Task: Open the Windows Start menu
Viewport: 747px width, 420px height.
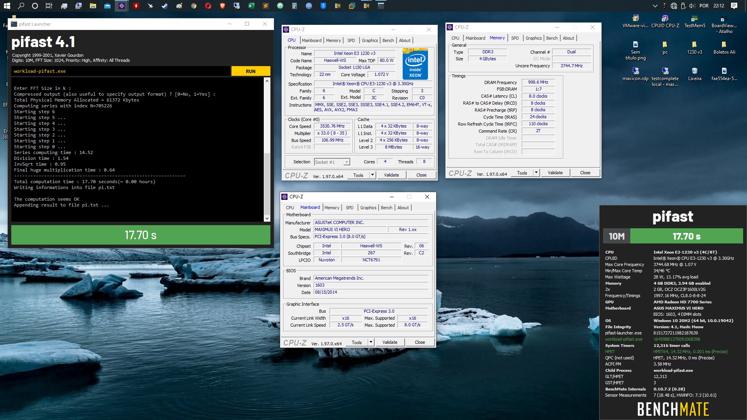Action: (x=7, y=6)
